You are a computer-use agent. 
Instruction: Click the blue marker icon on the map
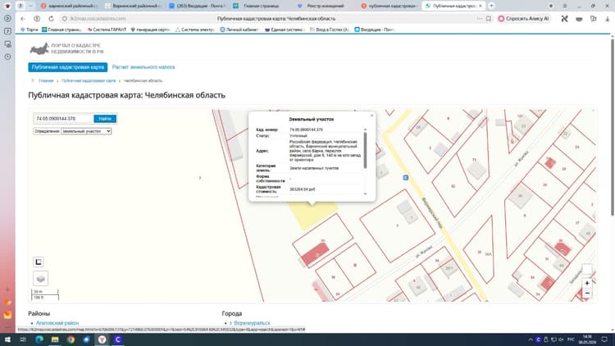tap(406, 178)
